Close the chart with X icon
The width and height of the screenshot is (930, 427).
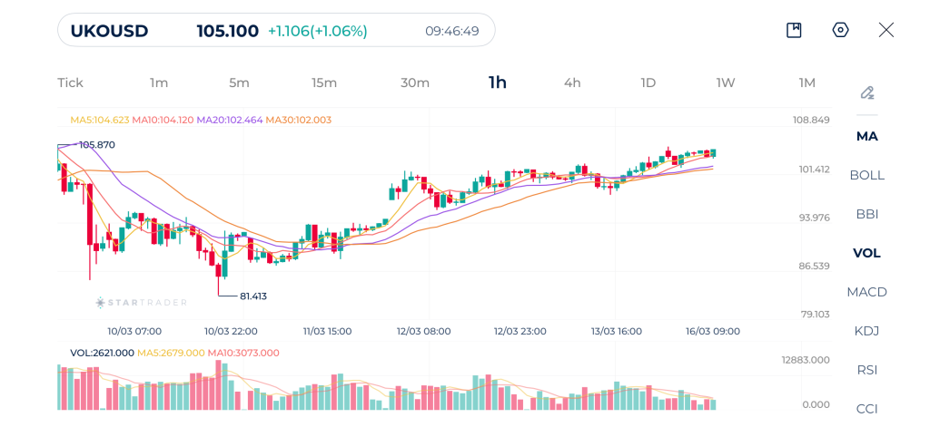click(886, 30)
